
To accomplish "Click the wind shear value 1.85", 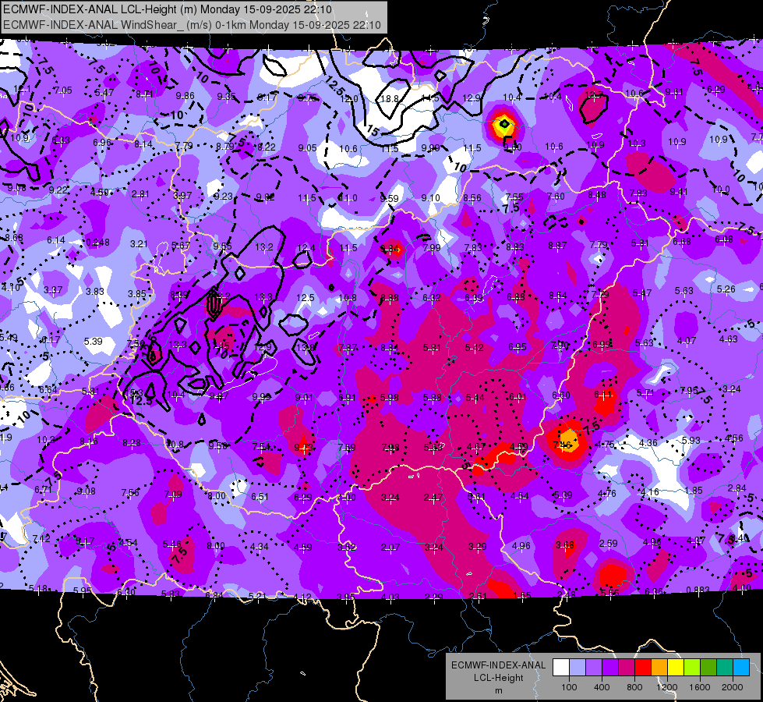I will coord(693,490).
